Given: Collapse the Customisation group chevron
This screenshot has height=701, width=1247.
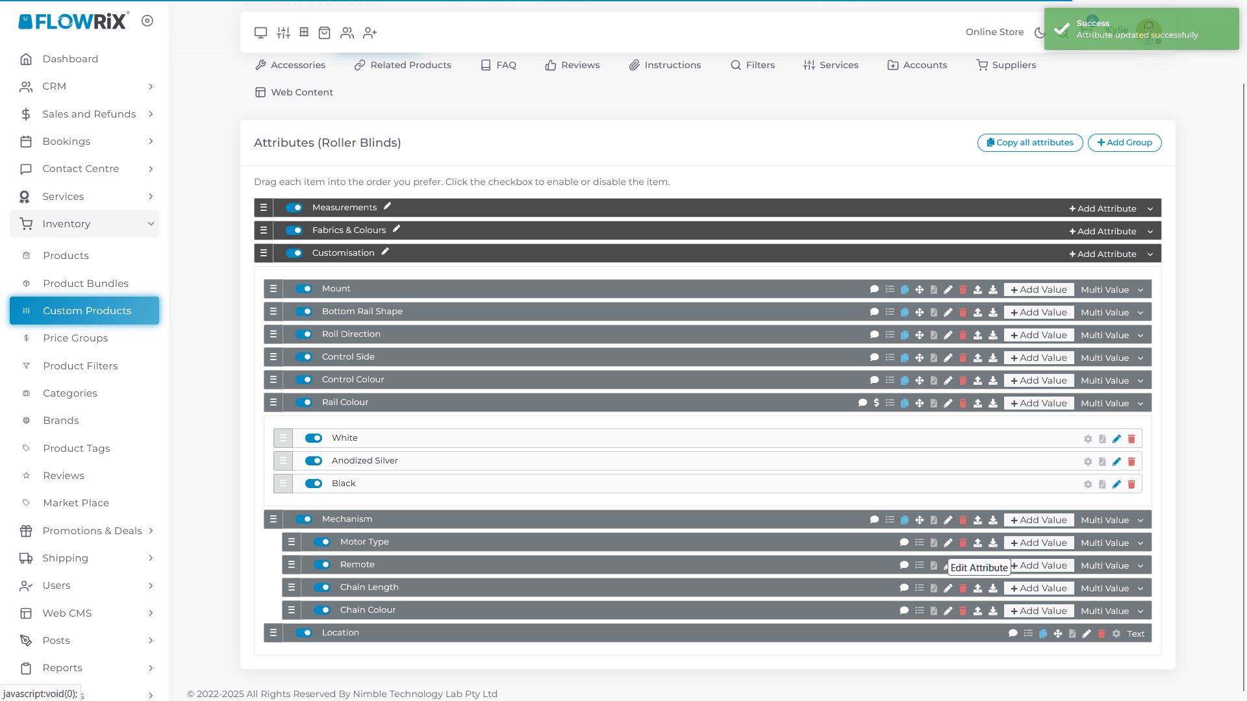Looking at the screenshot, I should pyautogui.click(x=1150, y=254).
